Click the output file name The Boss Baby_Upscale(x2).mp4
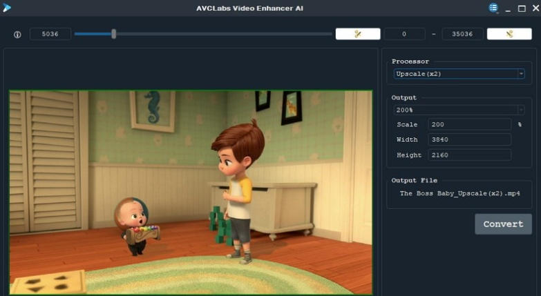The height and width of the screenshot is (296, 541). tap(459, 193)
